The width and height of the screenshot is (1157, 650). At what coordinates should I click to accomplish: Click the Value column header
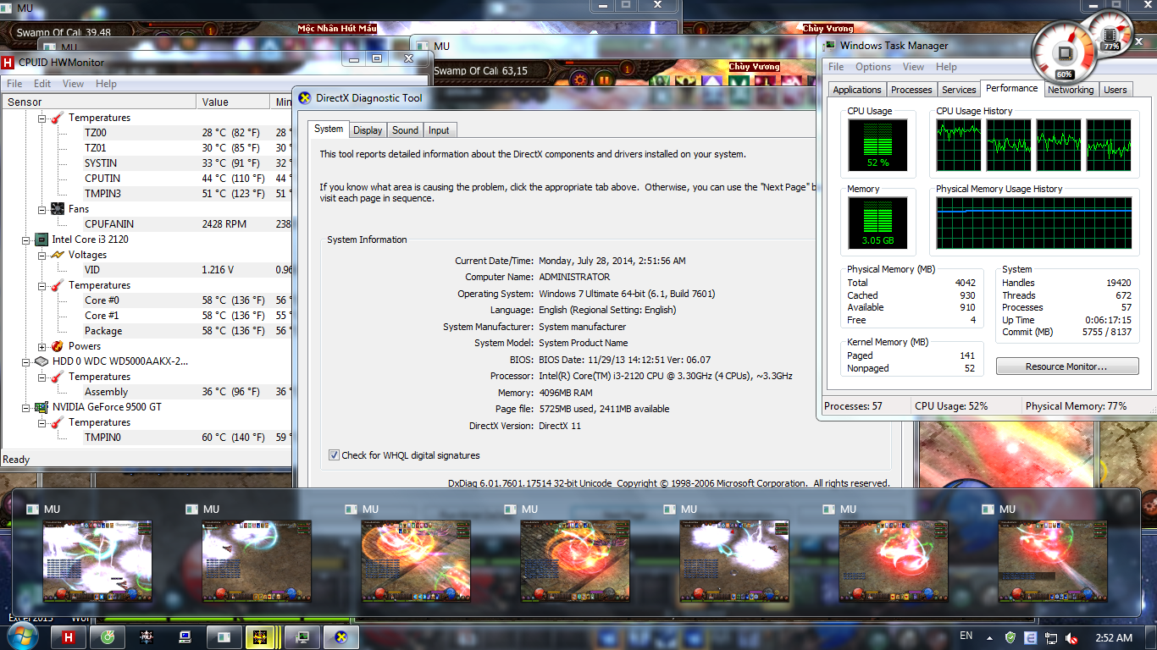click(x=215, y=102)
